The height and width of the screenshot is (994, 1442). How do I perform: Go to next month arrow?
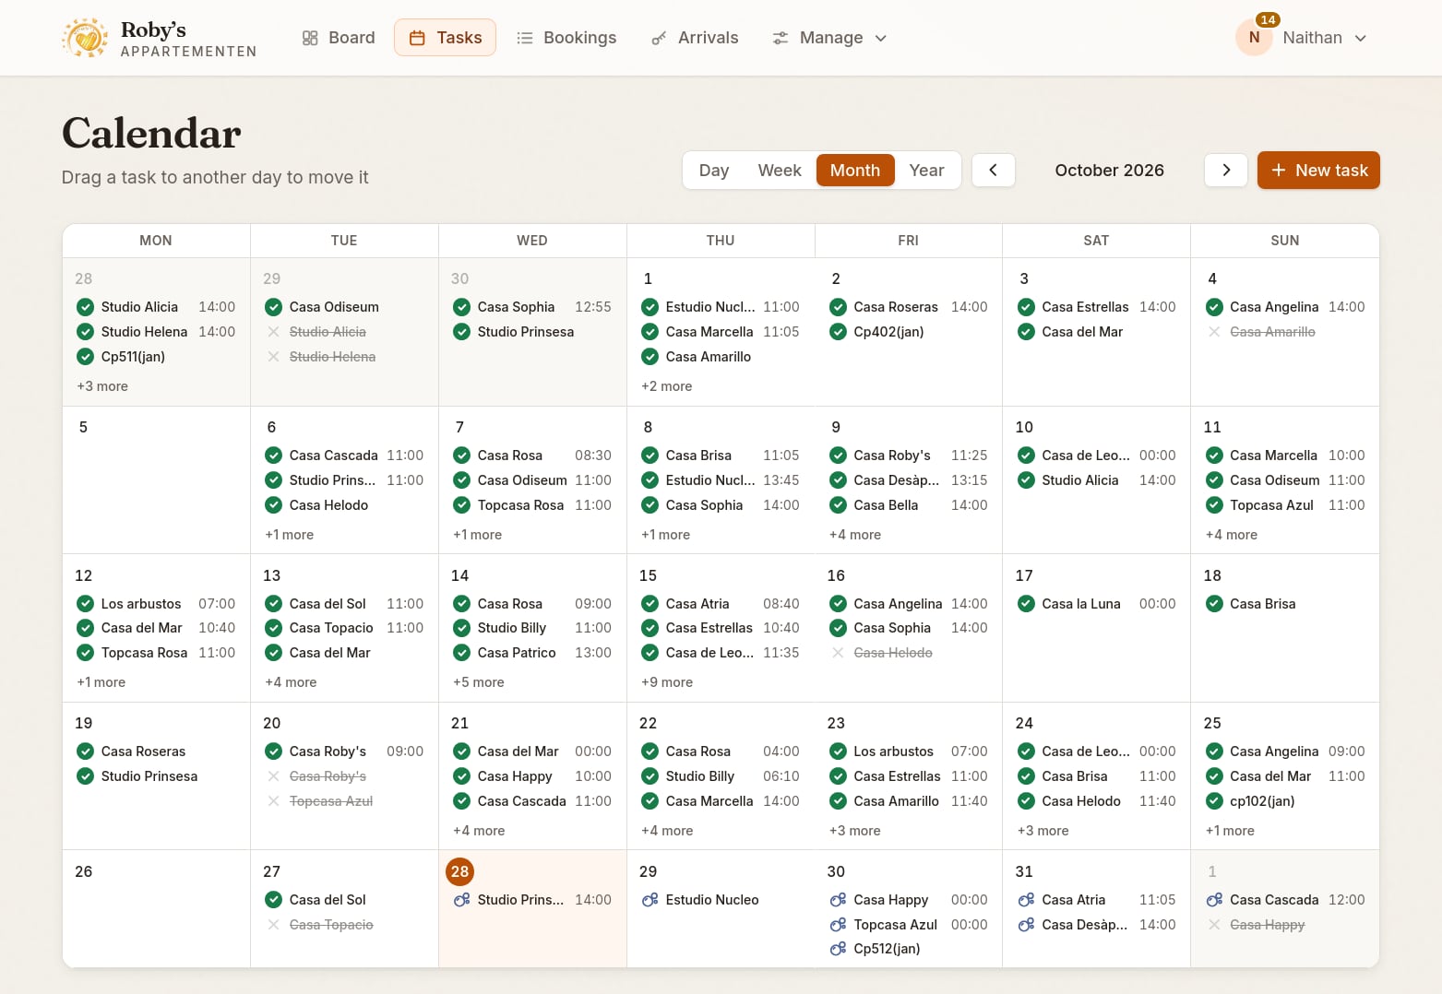click(1226, 171)
